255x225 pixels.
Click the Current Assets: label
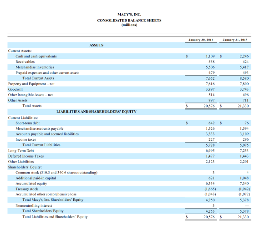20,51
